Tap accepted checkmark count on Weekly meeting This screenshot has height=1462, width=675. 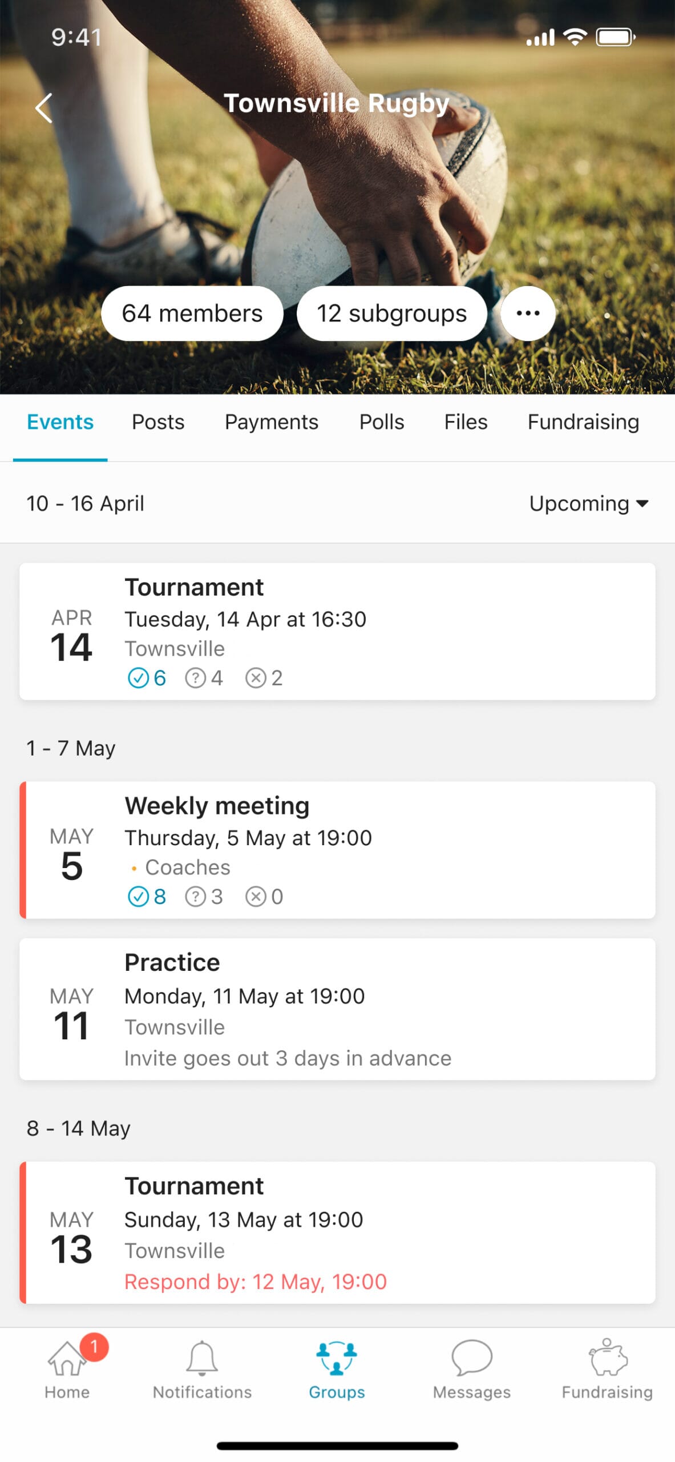coord(147,896)
